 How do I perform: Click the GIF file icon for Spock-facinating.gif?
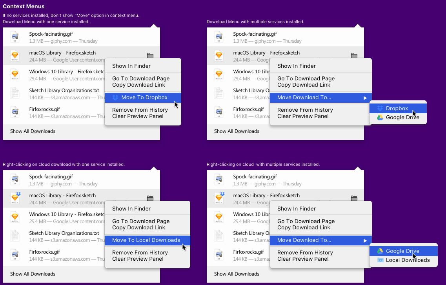tap(15, 37)
